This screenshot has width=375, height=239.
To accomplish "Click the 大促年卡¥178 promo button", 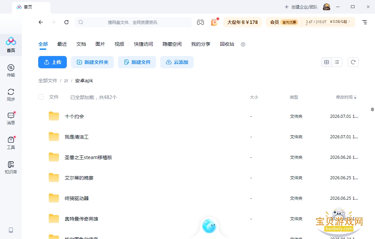I will pyautogui.click(x=242, y=22).
